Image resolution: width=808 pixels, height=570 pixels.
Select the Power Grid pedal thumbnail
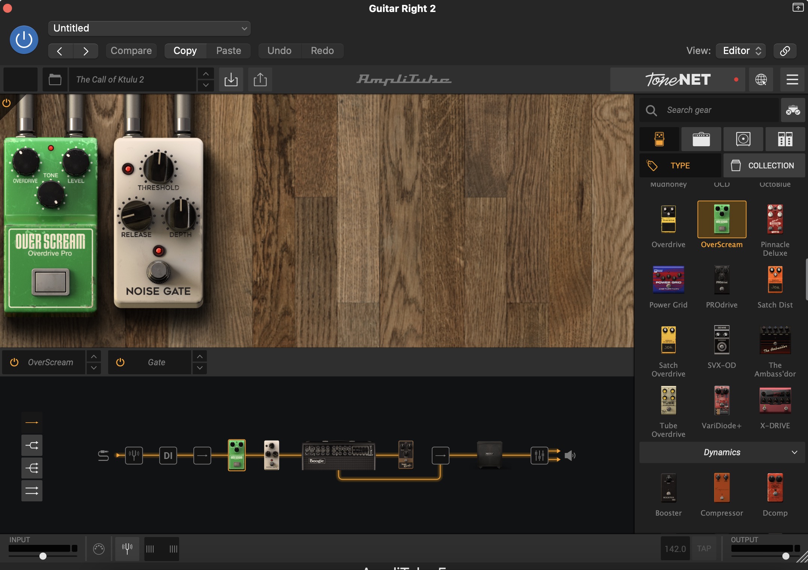coord(668,280)
